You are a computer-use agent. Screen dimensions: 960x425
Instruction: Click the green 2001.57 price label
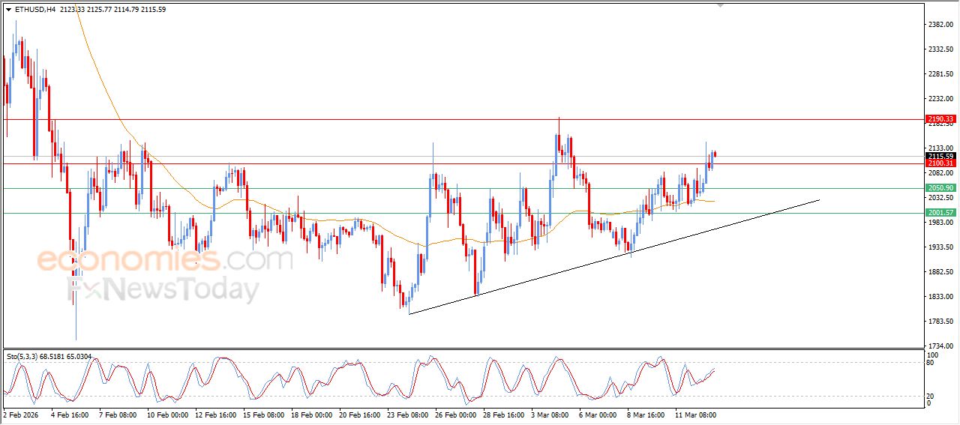[940, 213]
